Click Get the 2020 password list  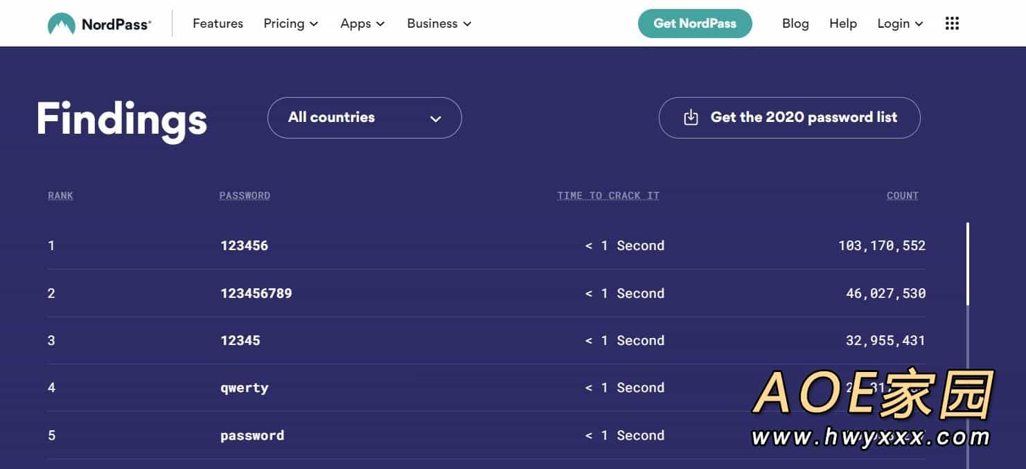coord(789,118)
